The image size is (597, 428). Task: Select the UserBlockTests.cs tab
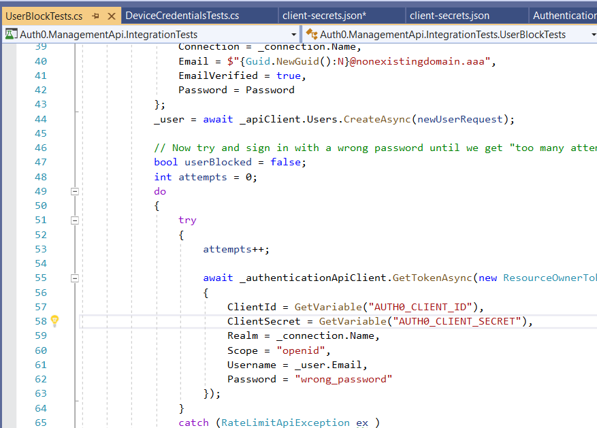44,16
